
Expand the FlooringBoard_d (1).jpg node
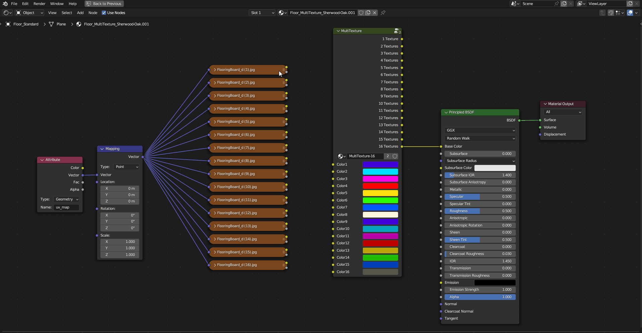215,70
